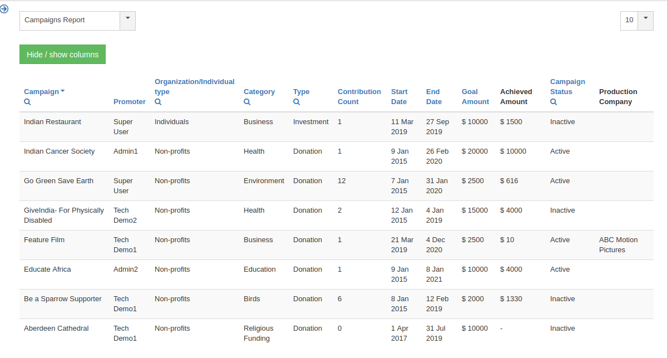667x358 pixels.
Task: Click the circled arrow icon at top left
Action: (x=4, y=9)
